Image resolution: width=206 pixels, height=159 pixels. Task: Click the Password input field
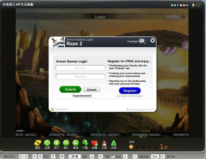coord(80,77)
